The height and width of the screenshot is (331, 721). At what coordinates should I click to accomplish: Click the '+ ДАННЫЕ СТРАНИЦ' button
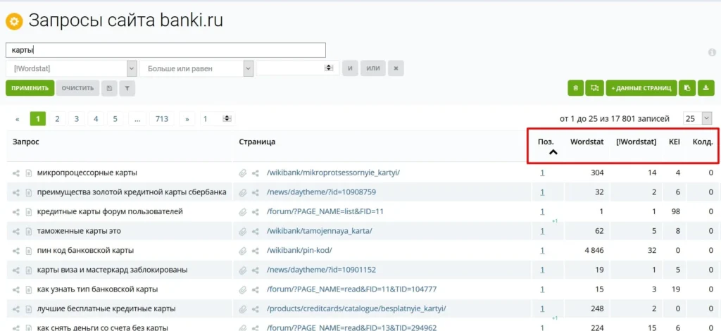tap(641, 88)
